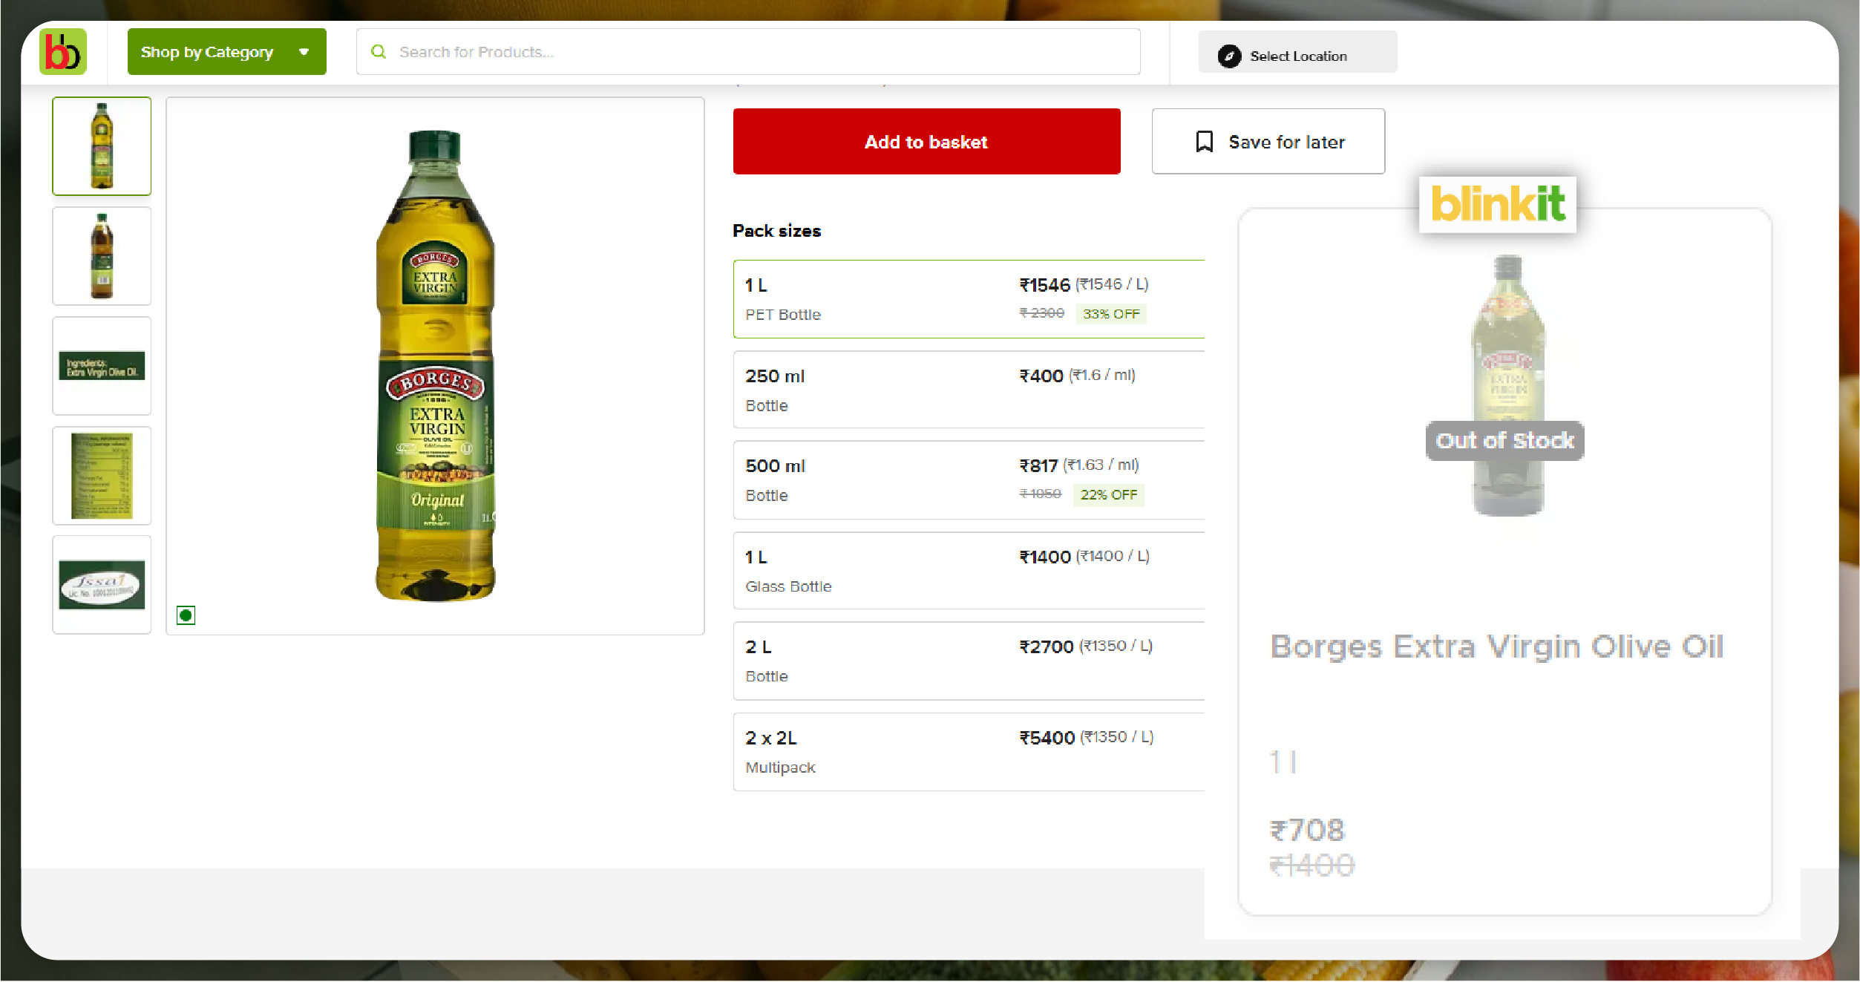1860x982 pixels.
Task: Click the location compass icon
Action: [1229, 56]
